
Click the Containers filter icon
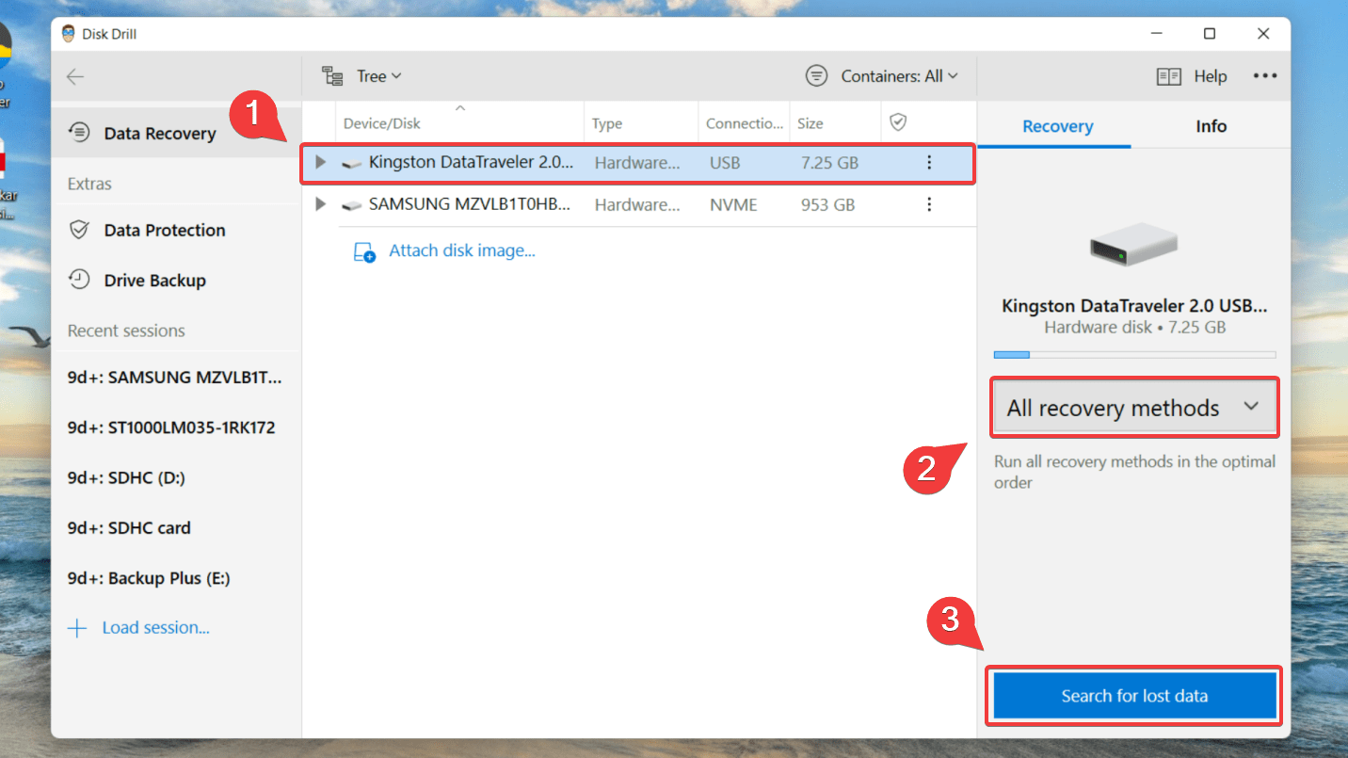(816, 76)
